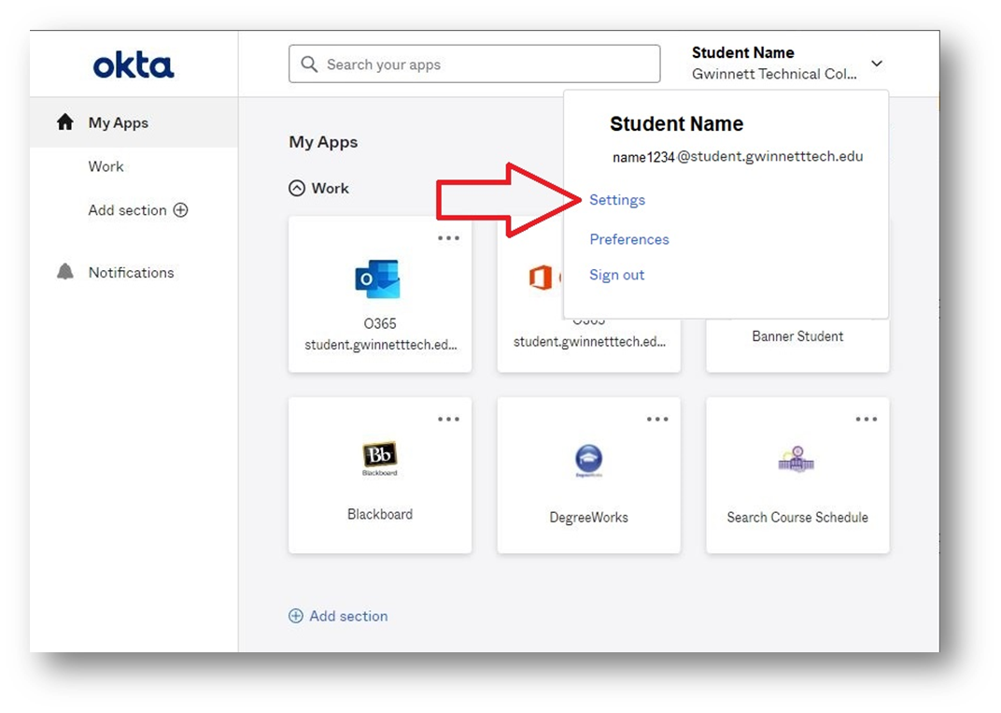Select Work in the left sidebar
1001x713 pixels.
pyautogui.click(x=106, y=166)
